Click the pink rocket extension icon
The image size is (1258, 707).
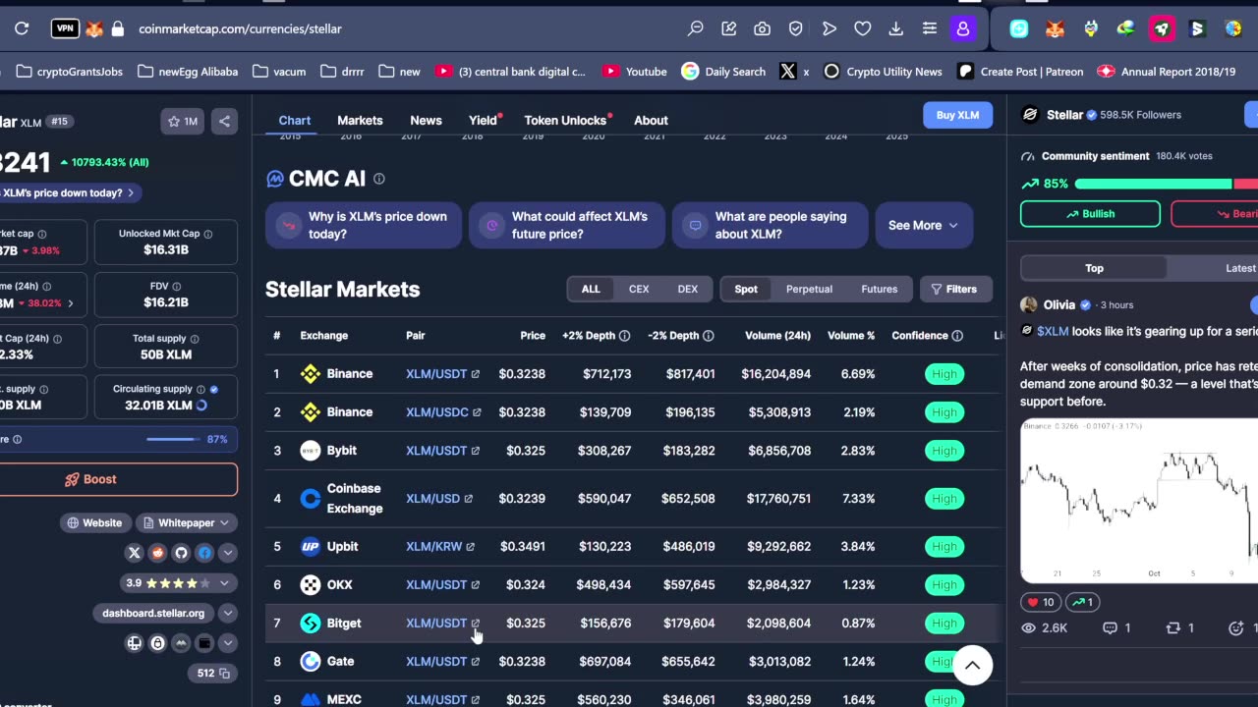[x=1161, y=28]
